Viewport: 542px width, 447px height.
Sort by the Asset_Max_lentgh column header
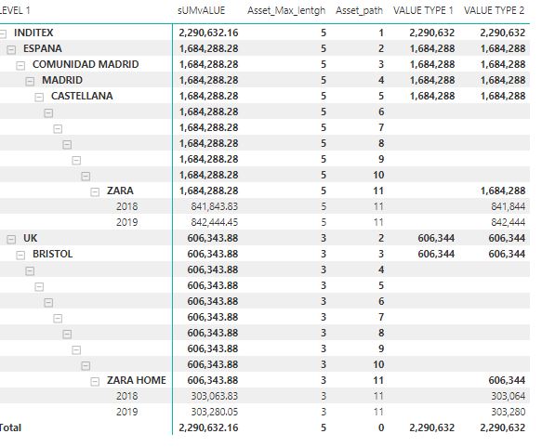286,11
